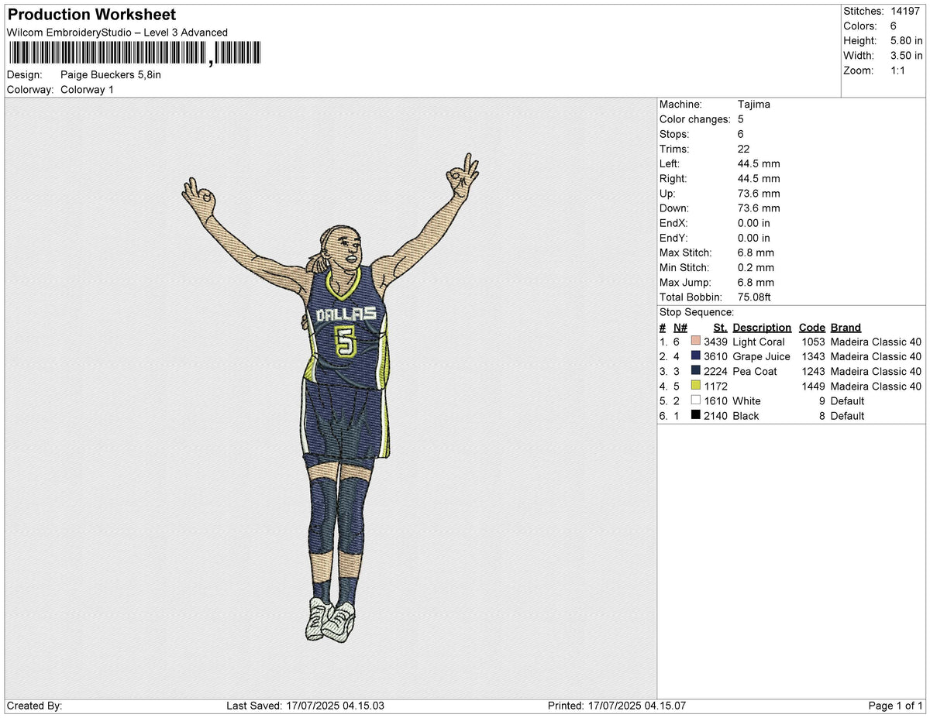Click the 'Colorway 1' value
This screenshot has width=930, height=718.
[x=87, y=90]
